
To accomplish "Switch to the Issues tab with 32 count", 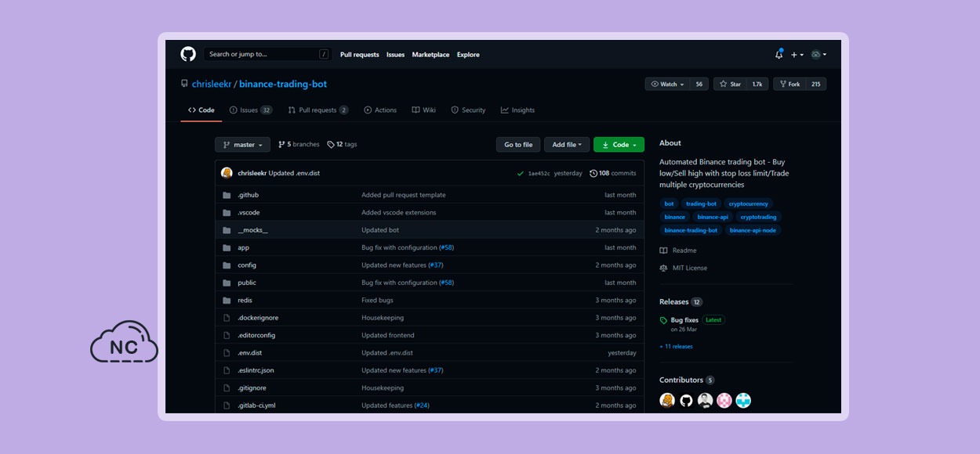I will 251,110.
